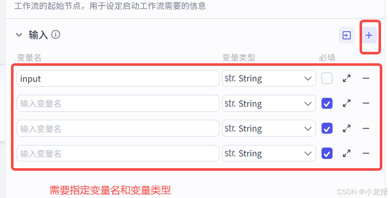This screenshot has height=198, width=389.
Task: Click the expand icon on the second variable row
Action: point(347,103)
